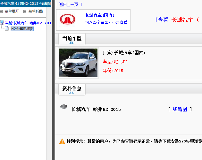Go back via 返回上一页 link
This screenshot has height=160, width=202.
click(x=69, y=4)
